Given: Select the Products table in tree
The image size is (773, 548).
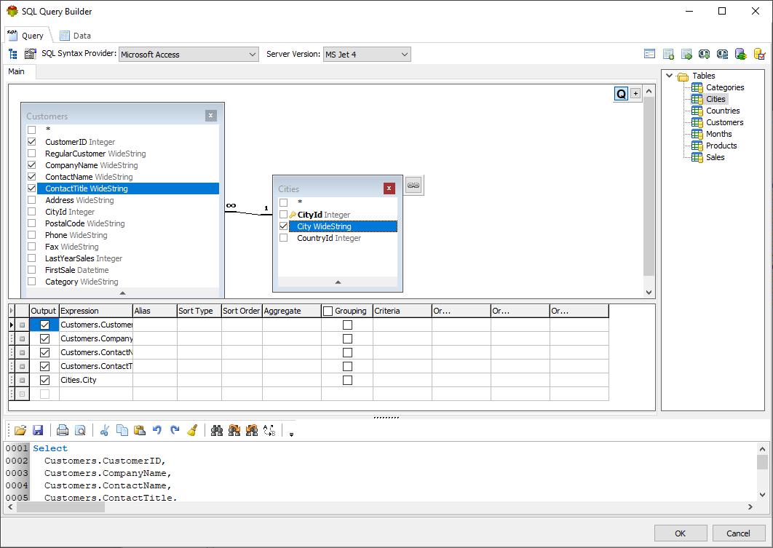Looking at the screenshot, I should 721,146.
